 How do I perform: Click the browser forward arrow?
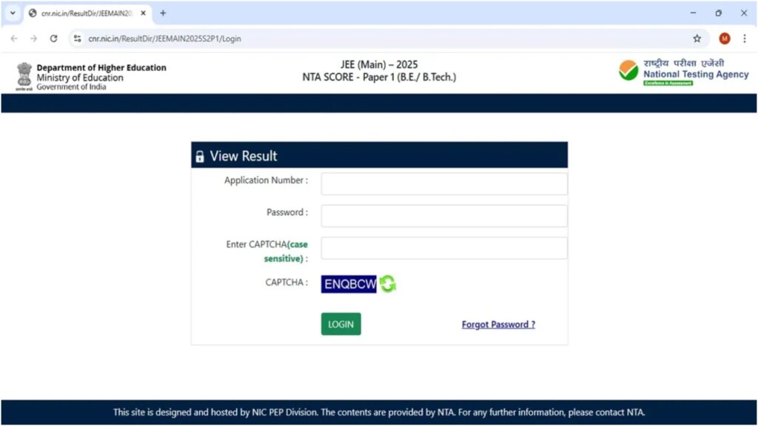[x=33, y=38]
